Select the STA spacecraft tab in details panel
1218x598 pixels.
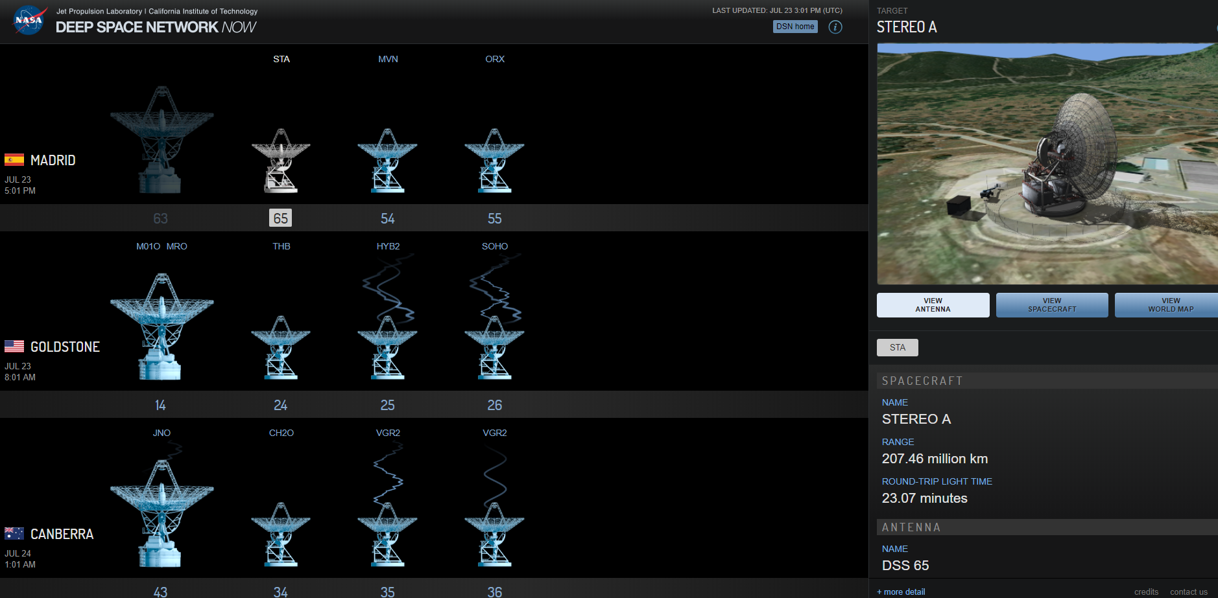(898, 347)
